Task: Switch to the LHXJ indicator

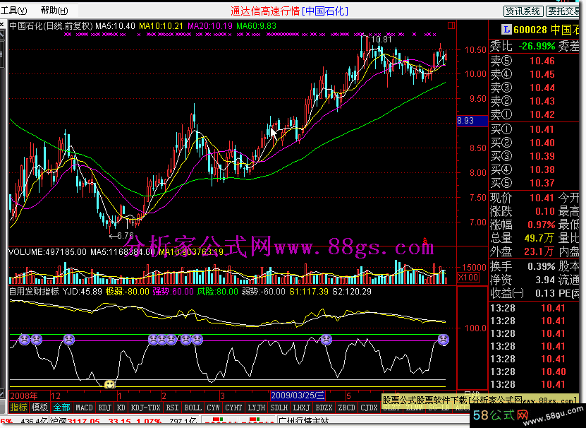Action: pos(301,408)
